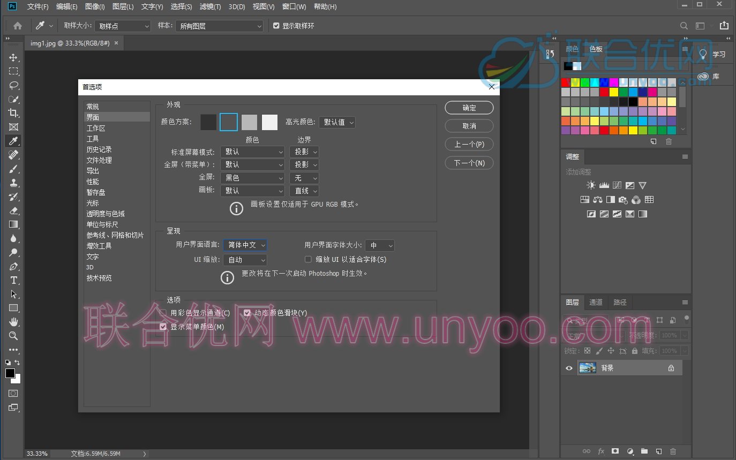Select the Hand tool

(13, 322)
